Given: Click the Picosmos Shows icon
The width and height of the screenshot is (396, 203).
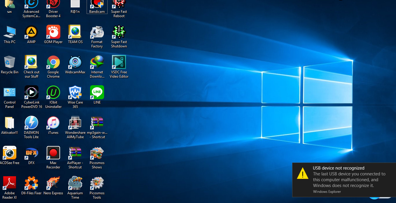Looking at the screenshot, I should tap(97, 153).
